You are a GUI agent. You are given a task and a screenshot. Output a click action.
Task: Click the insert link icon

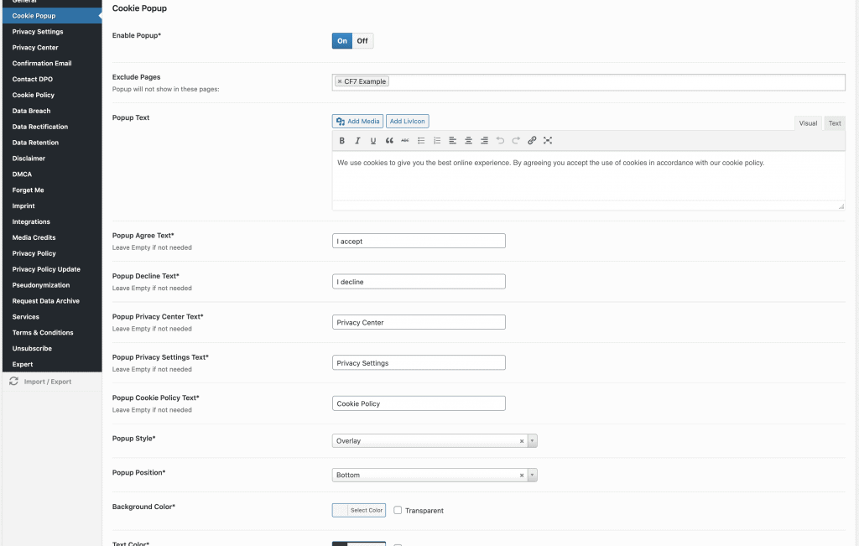pyautogui.click(x=531, y=140)
